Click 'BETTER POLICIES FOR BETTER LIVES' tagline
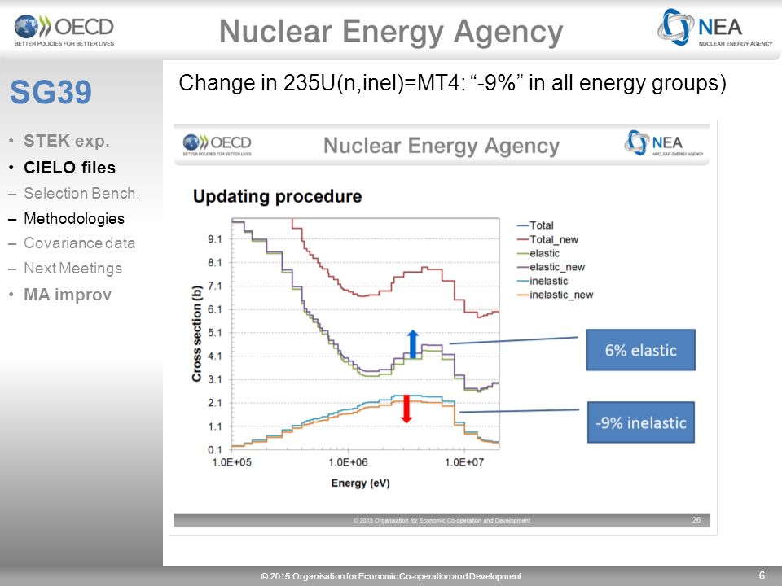Viewport: 782px width, 586px height. tap(64, 44)
